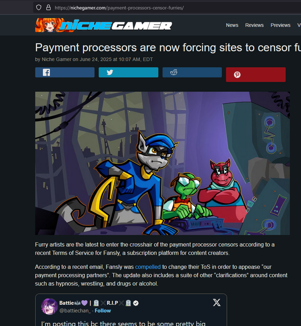Click the padlock site security icon
This screenshot has height=326, width=301.
(48, 8)
